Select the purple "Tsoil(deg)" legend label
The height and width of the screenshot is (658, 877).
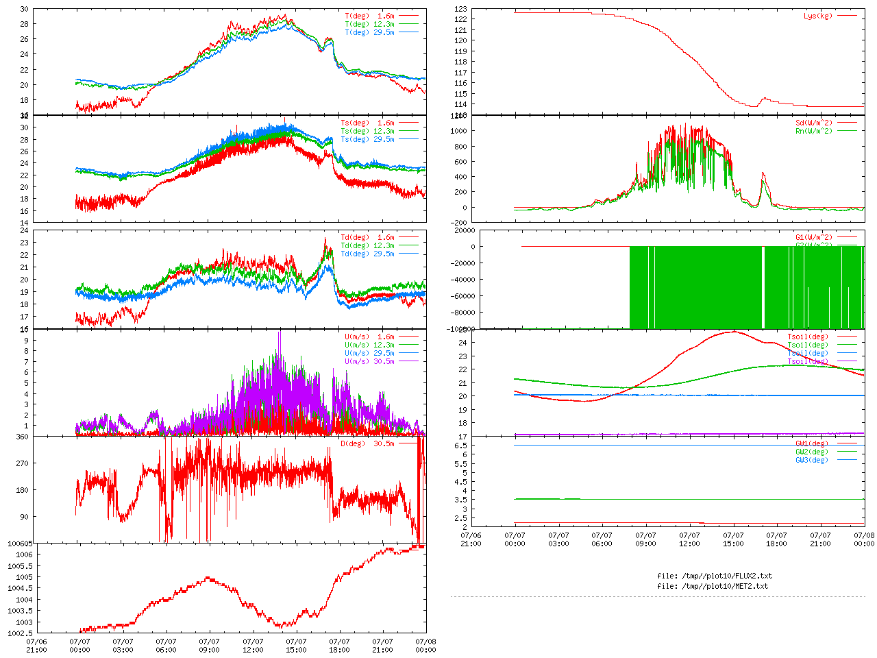click(x=808, y=361)
